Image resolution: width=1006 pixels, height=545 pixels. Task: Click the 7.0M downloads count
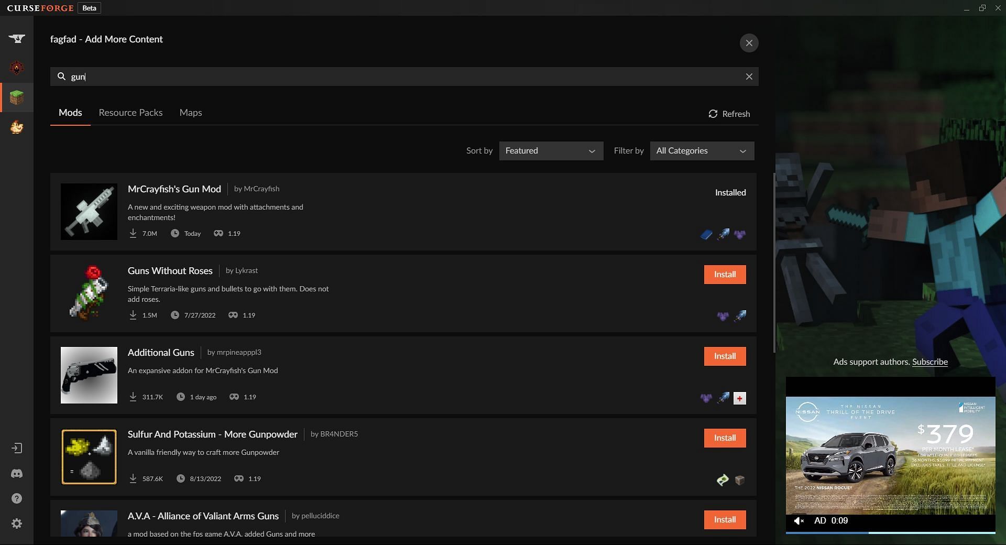coord(150,234)
